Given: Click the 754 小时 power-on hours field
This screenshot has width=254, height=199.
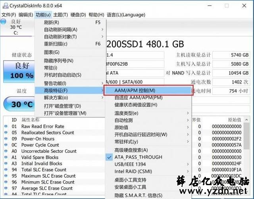Looking at the screenshot, I should (x=231, y=91).
